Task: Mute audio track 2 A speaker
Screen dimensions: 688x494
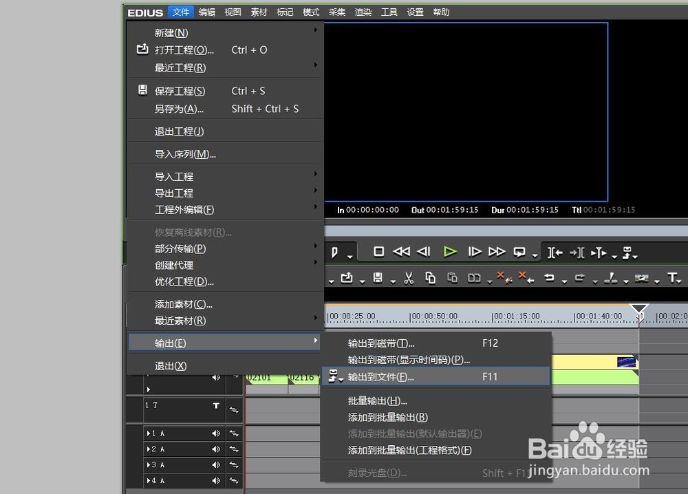Action: coord(216,449)
